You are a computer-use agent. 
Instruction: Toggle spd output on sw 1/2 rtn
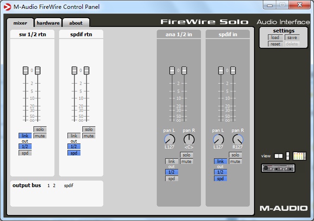pos(25,153)
